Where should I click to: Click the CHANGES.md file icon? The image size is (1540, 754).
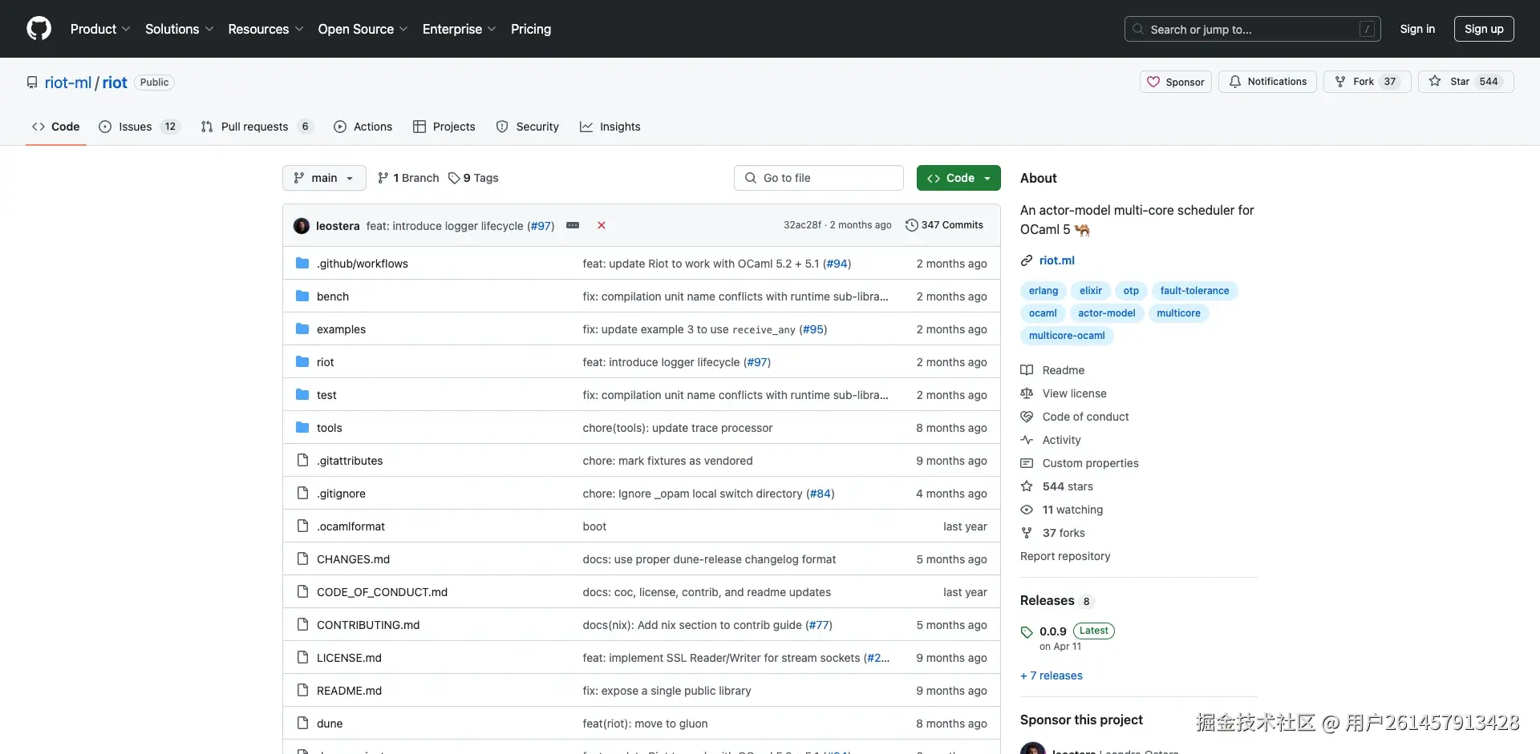click(x=302, y=559)
